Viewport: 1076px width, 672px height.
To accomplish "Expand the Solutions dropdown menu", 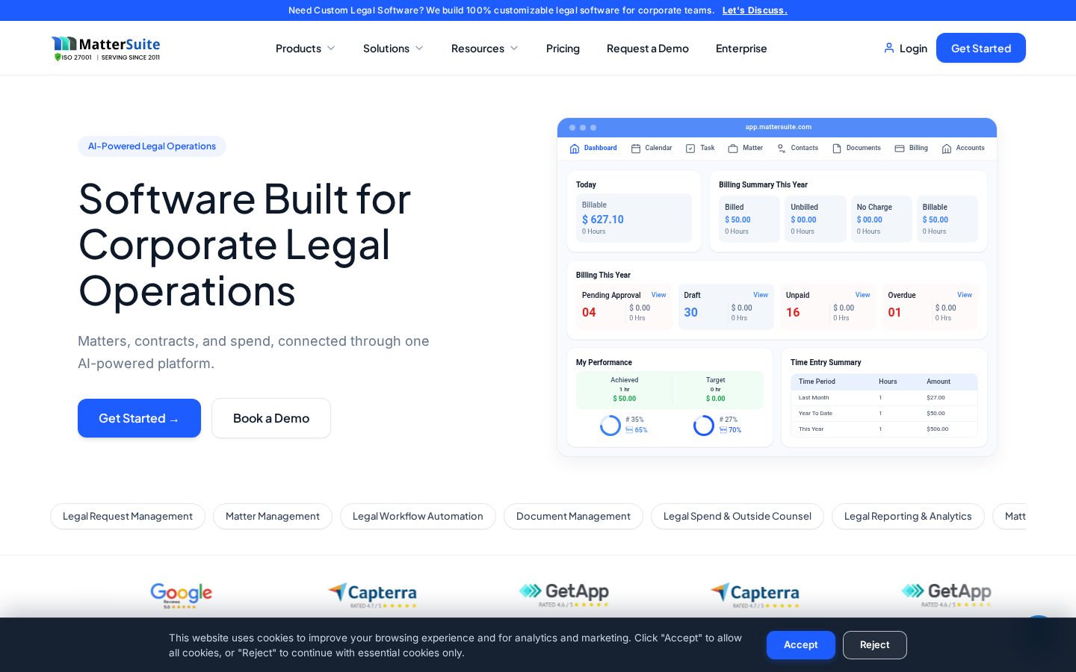I will (x=393, y=49).
